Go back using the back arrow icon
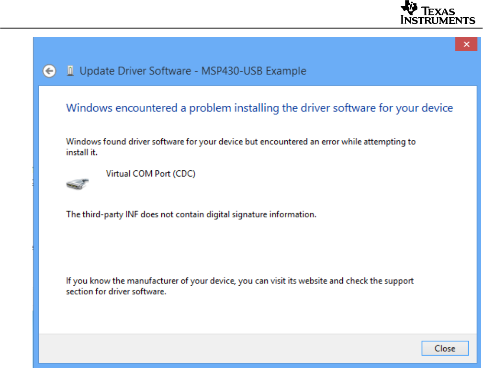Image resolution: width=483 pixels, height=368 pixels. pos(49,71)
